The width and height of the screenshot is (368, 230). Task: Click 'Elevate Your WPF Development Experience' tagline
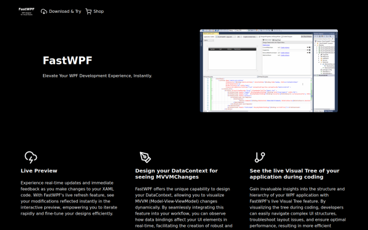click(97, 76)
